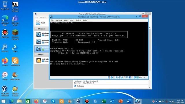The image size is (185, 104).
Task: Open the Help menu of the VM window
Action: coord(85,20)
